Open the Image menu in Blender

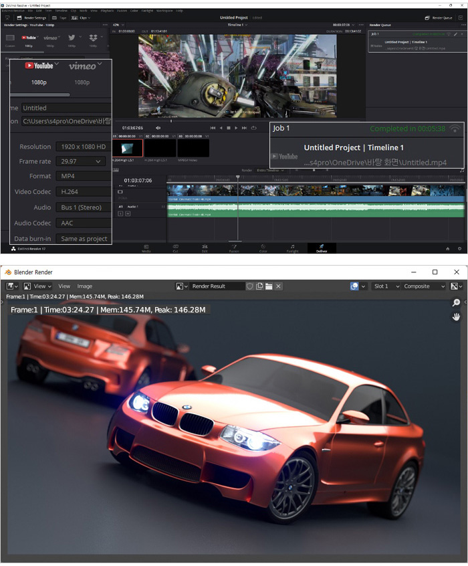(84, 286)
